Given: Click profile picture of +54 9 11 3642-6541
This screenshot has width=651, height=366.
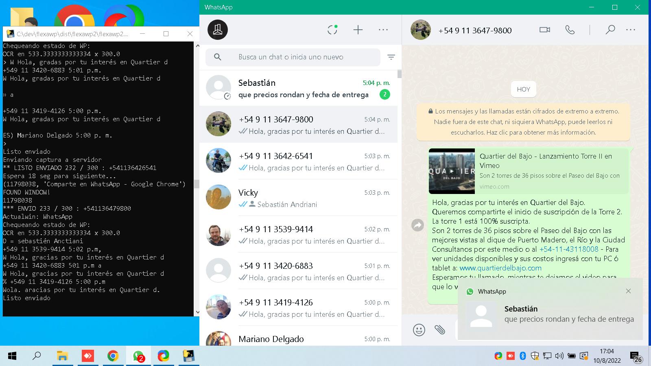Looking at the screenshot, I should click(218, 160).
